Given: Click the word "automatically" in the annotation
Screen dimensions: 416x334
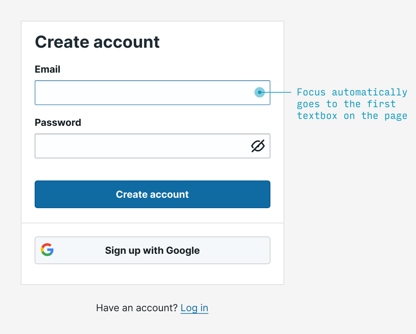Looking at the screenshot, I should click(370, 92).
